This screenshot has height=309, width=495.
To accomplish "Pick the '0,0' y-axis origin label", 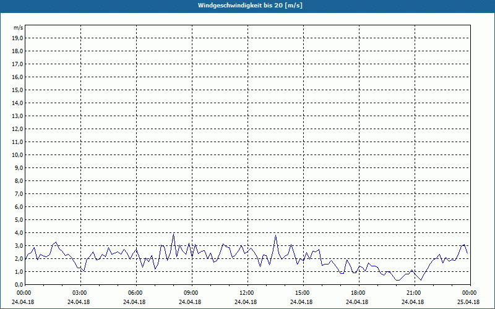I will pos(19,284).
